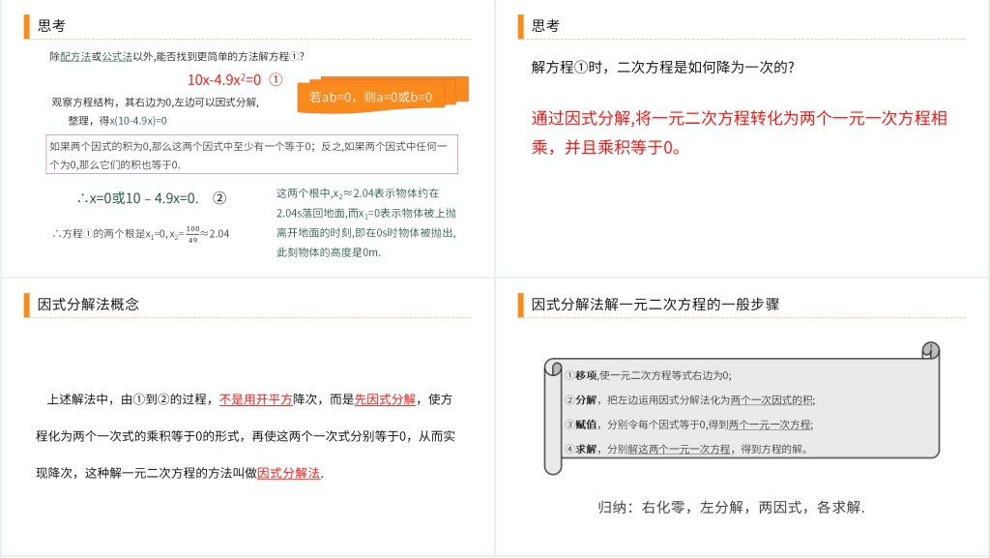Select the red equation 10x-4.9x²=0
The height and width of the screenshot is (558, 990).
[x=224, y=79]
